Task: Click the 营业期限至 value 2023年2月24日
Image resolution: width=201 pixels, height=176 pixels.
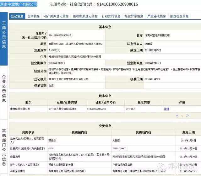Action: tap(153, 63)
